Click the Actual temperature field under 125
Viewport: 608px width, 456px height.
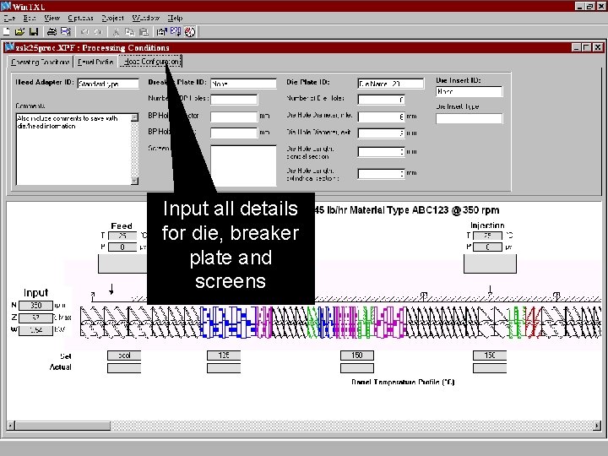[x=224, y=368]
